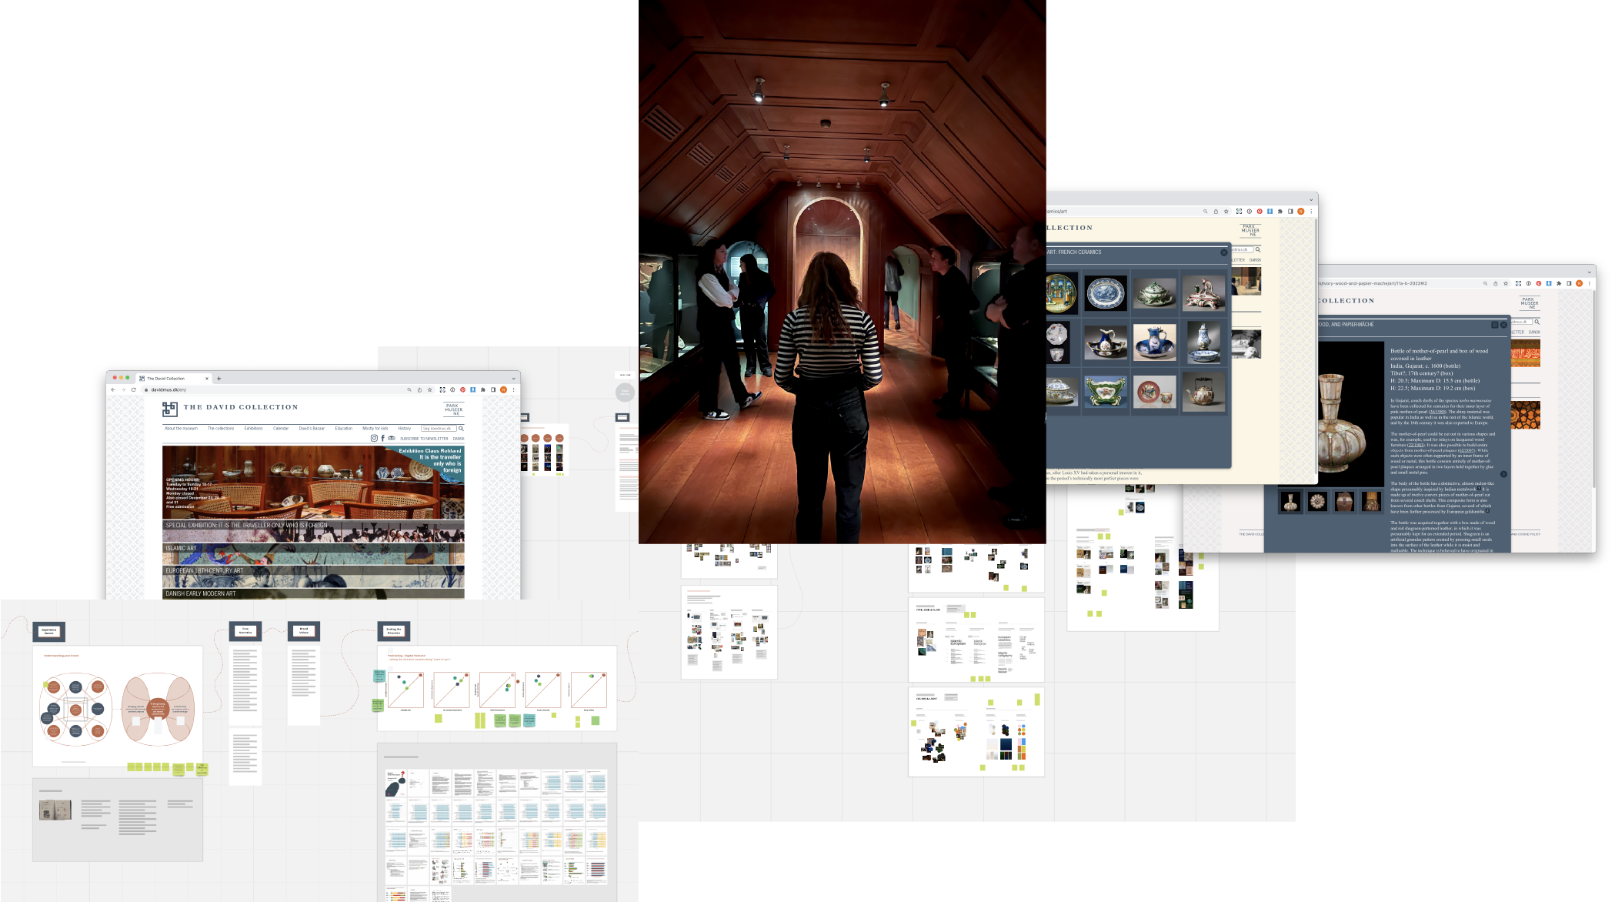Viewport: 1615px width, 902px height.
Task: Expand the tab search chevron in the French Ceramics window
Action: [1311, 199]
